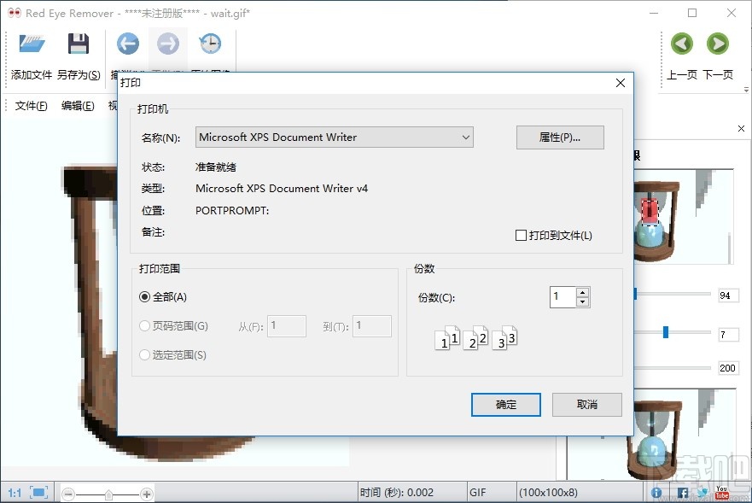Click the history clock icon in toolbar
The width and height of the screenshot is (752, 503).
pyautogui.click(x=210, y=43)
